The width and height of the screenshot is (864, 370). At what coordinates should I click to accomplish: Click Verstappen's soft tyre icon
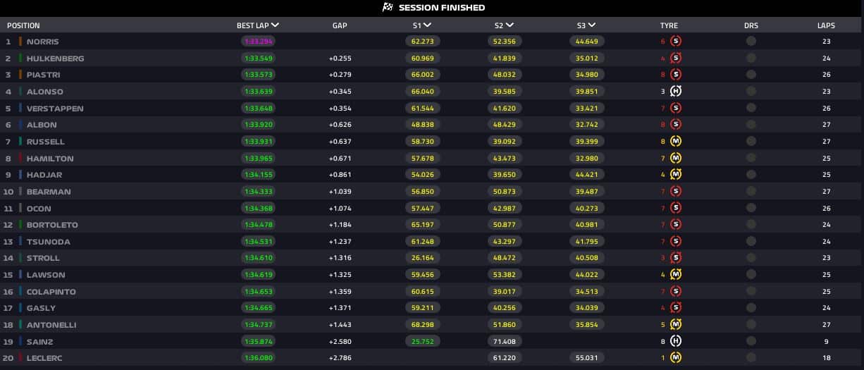[x=676, y=109]
